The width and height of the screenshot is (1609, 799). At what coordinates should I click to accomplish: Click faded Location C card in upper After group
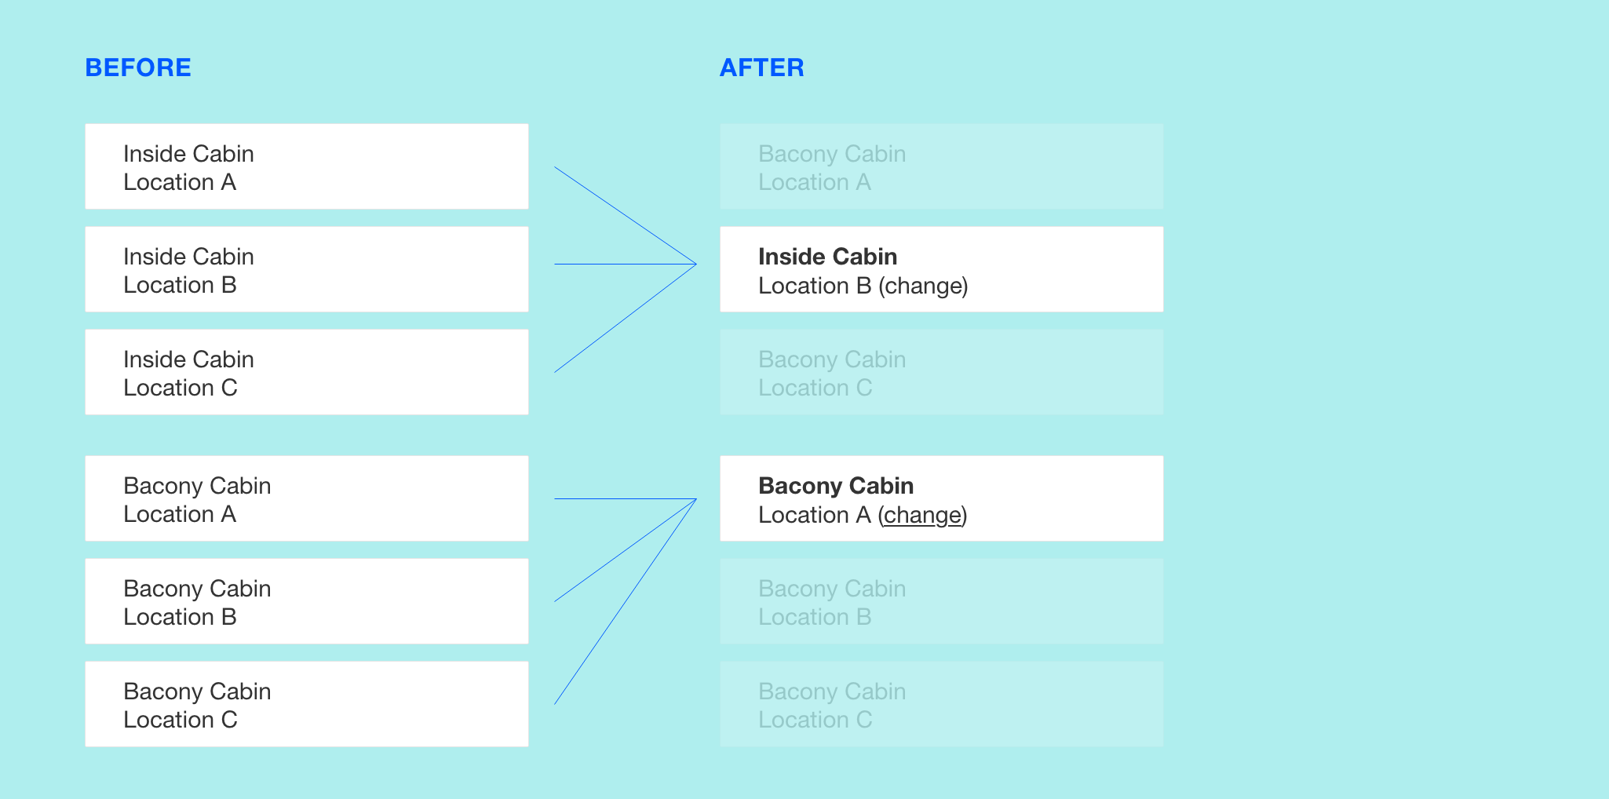coord(942,372)
